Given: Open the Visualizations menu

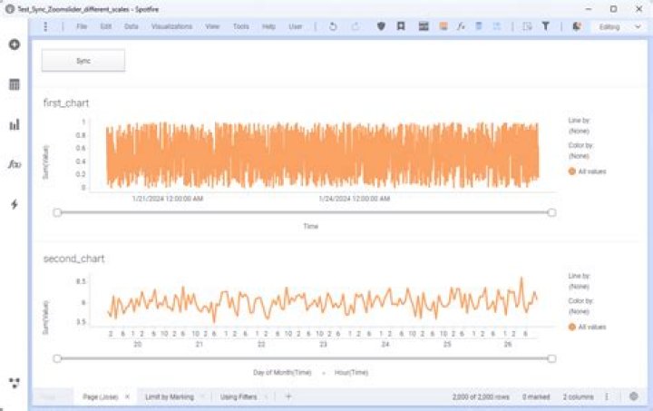Looking at the screenshot, I should coord(171,26).
